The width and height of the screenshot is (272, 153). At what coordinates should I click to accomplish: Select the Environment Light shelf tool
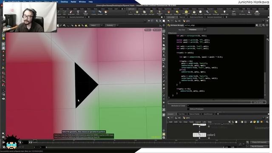186,13
